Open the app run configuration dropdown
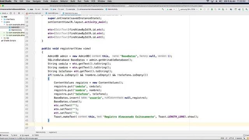This screenshot has height=140, width=249. coord(170,9)
